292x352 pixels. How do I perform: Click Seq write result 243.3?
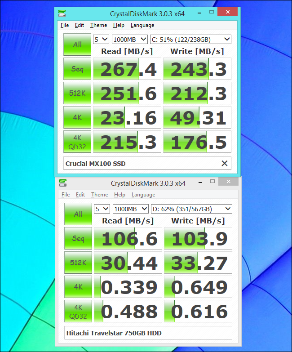pos(197,69)
